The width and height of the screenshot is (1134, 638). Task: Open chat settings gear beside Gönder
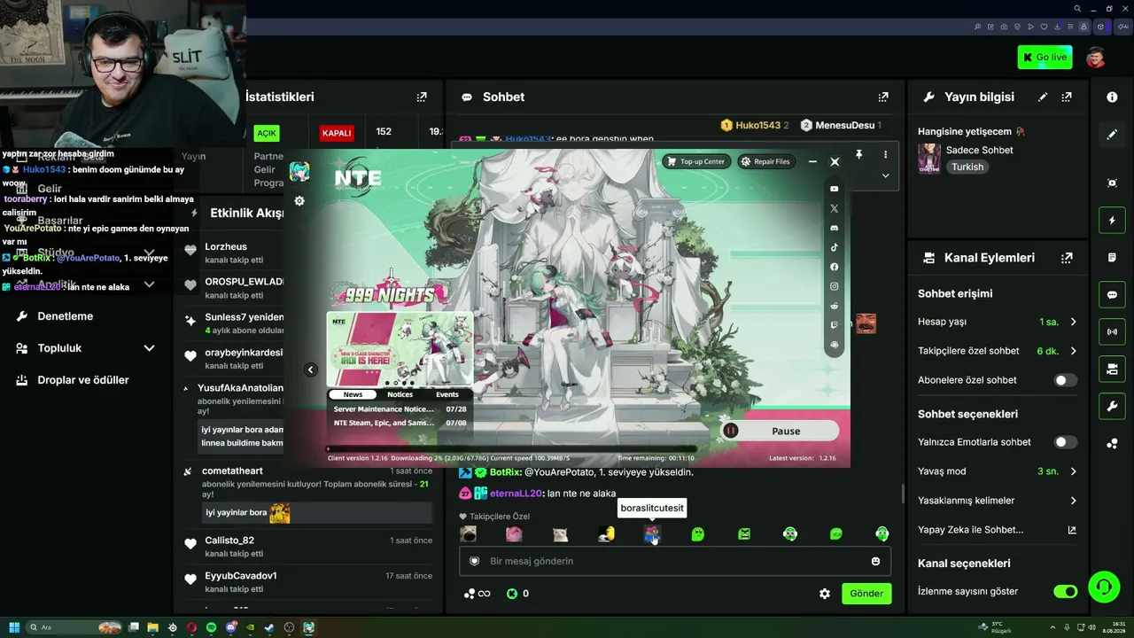click(x=825, y=594)
